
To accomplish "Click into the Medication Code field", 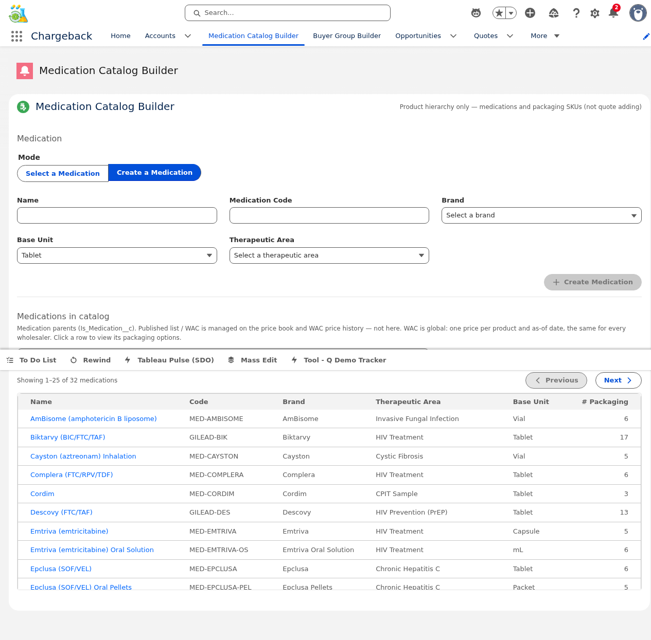I will 329,215.
